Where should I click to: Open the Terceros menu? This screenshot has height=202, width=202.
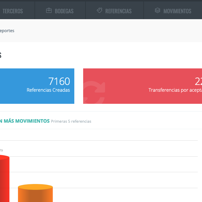tap(13, 11)
